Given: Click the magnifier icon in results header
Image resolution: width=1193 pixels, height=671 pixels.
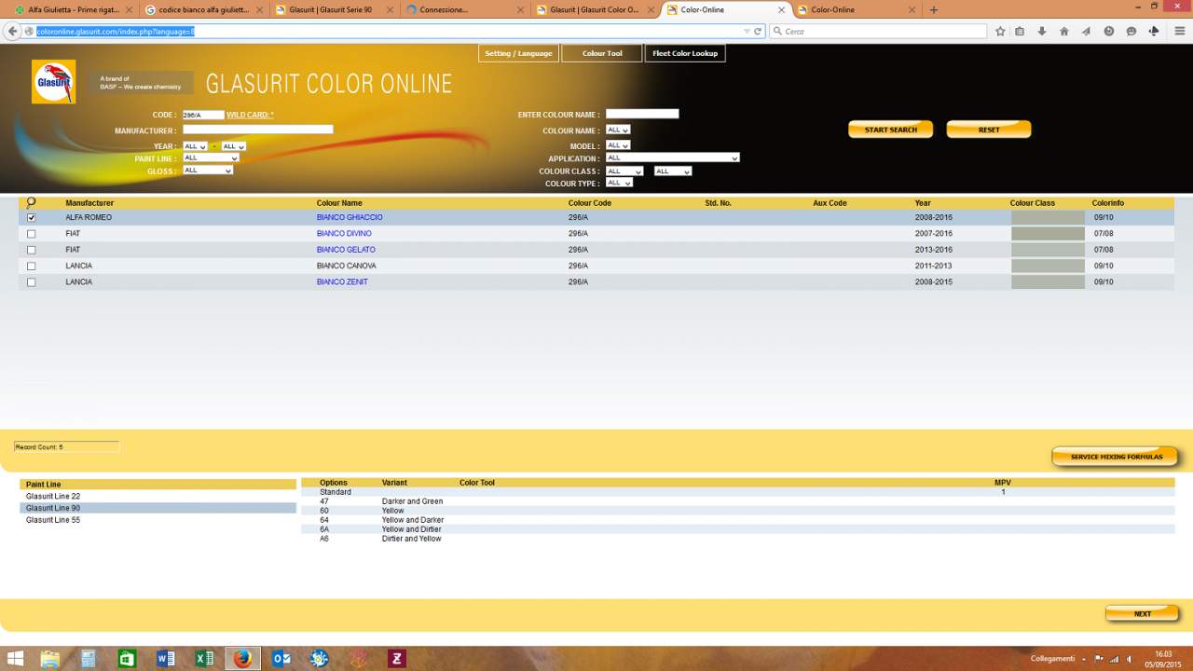Looking at the screenshot, I should (31, 202).
